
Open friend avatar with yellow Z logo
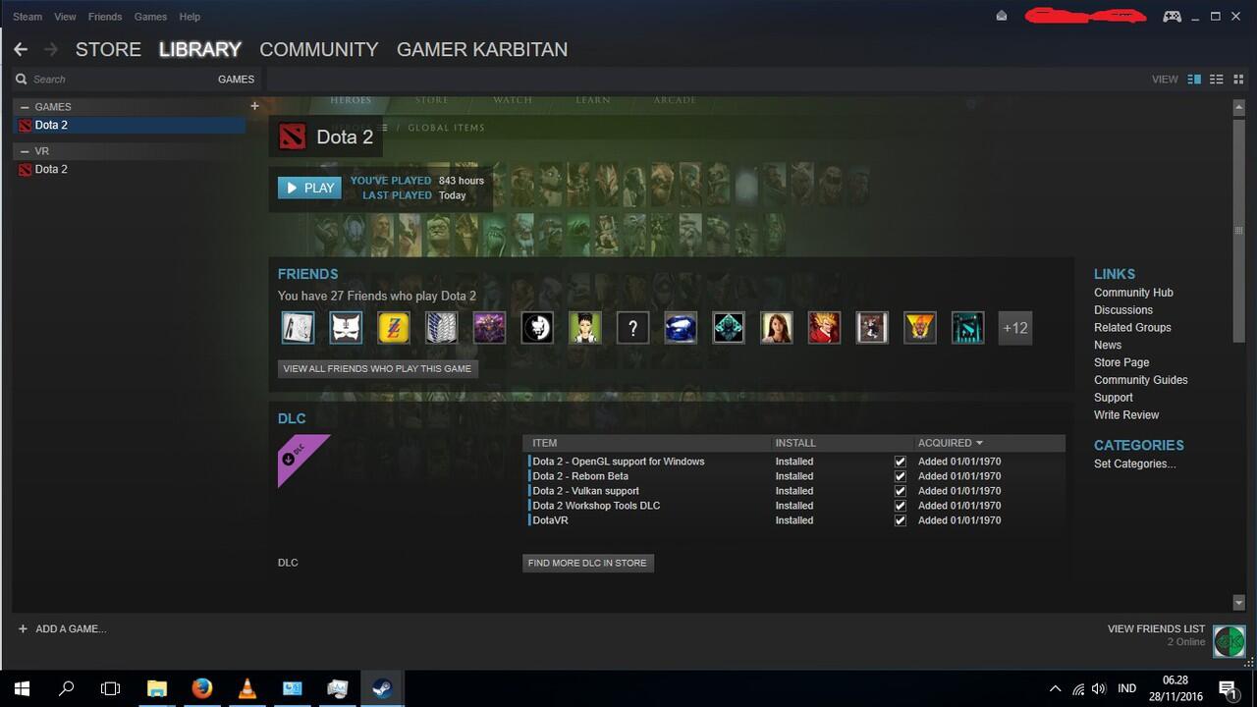coord(393,328)
